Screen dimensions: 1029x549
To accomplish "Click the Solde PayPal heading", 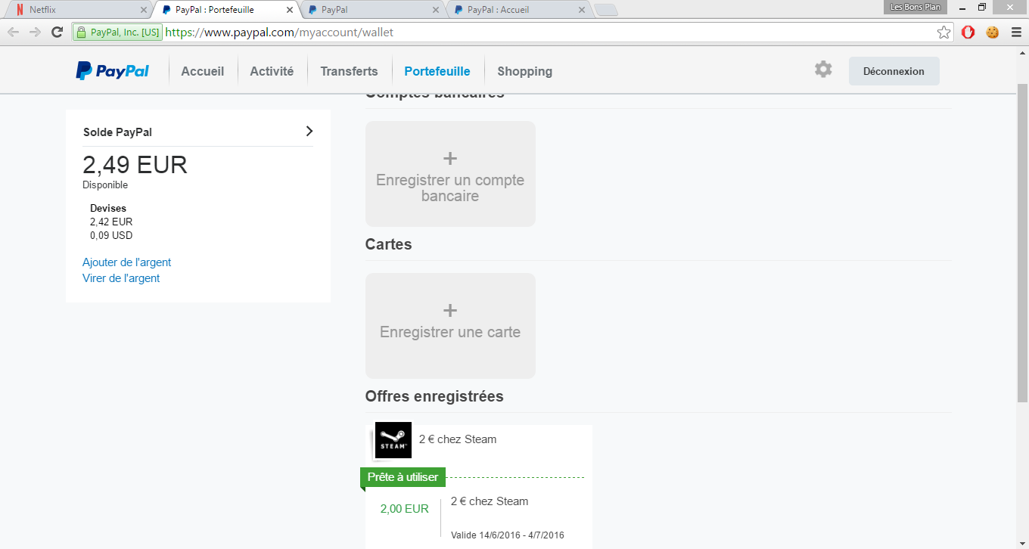I will [117, 132].
